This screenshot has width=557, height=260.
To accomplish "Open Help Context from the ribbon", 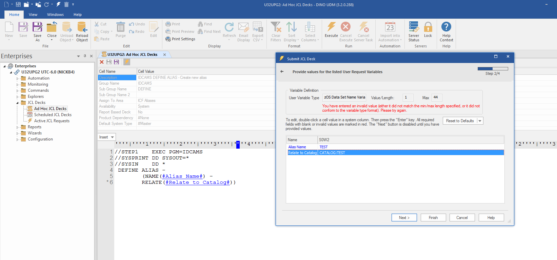I will pyautogui.click(x=446, y=27).
